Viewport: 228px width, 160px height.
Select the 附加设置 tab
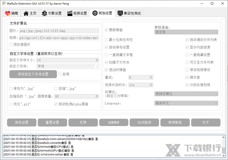click(102, 13)
